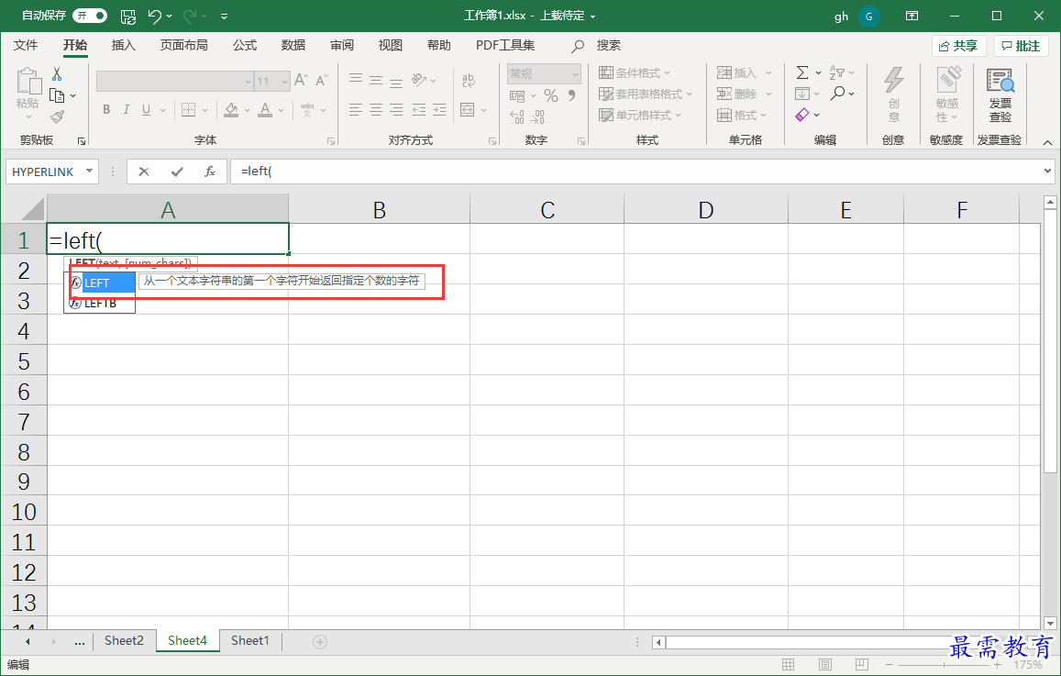This screenshot has height=676, width=1061.
Task: Open the 格式 cells dropdown
Action: coord(742,115)
